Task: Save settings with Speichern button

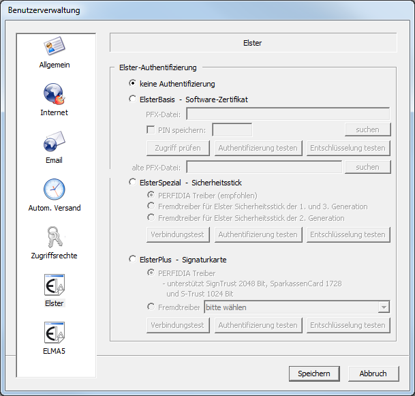Action: pyautogui.click(x=314, y=374)
